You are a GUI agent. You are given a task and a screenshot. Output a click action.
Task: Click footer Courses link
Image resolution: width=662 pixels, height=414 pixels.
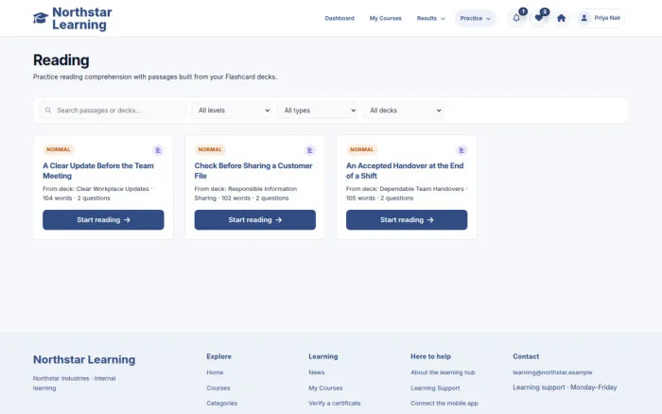point(218,388)
